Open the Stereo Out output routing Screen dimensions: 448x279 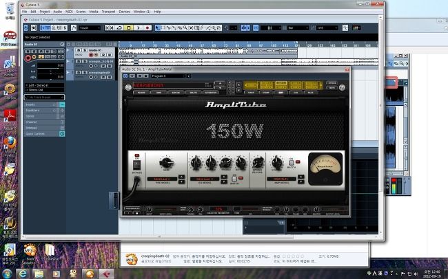pos(44,90)
